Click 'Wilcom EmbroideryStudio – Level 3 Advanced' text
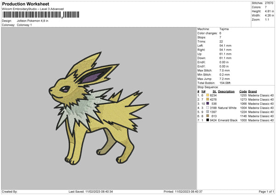This screenshot has width=276, height=195. click(x=33, y=9)
